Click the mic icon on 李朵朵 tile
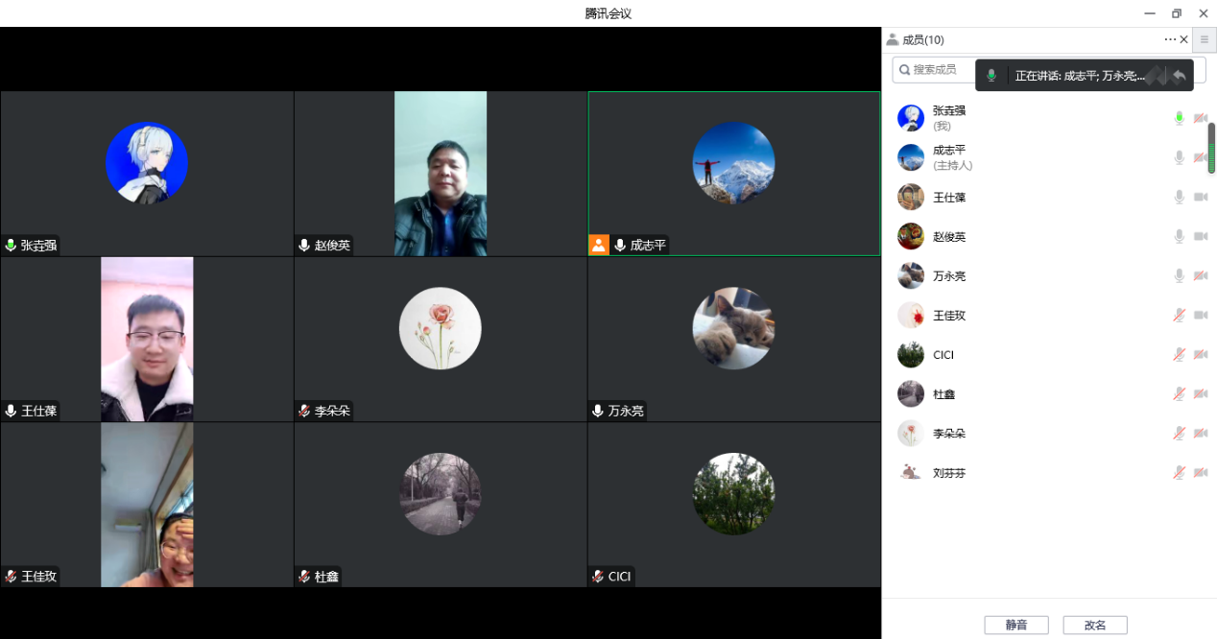 pyautogui.click(x=304, y=411)
